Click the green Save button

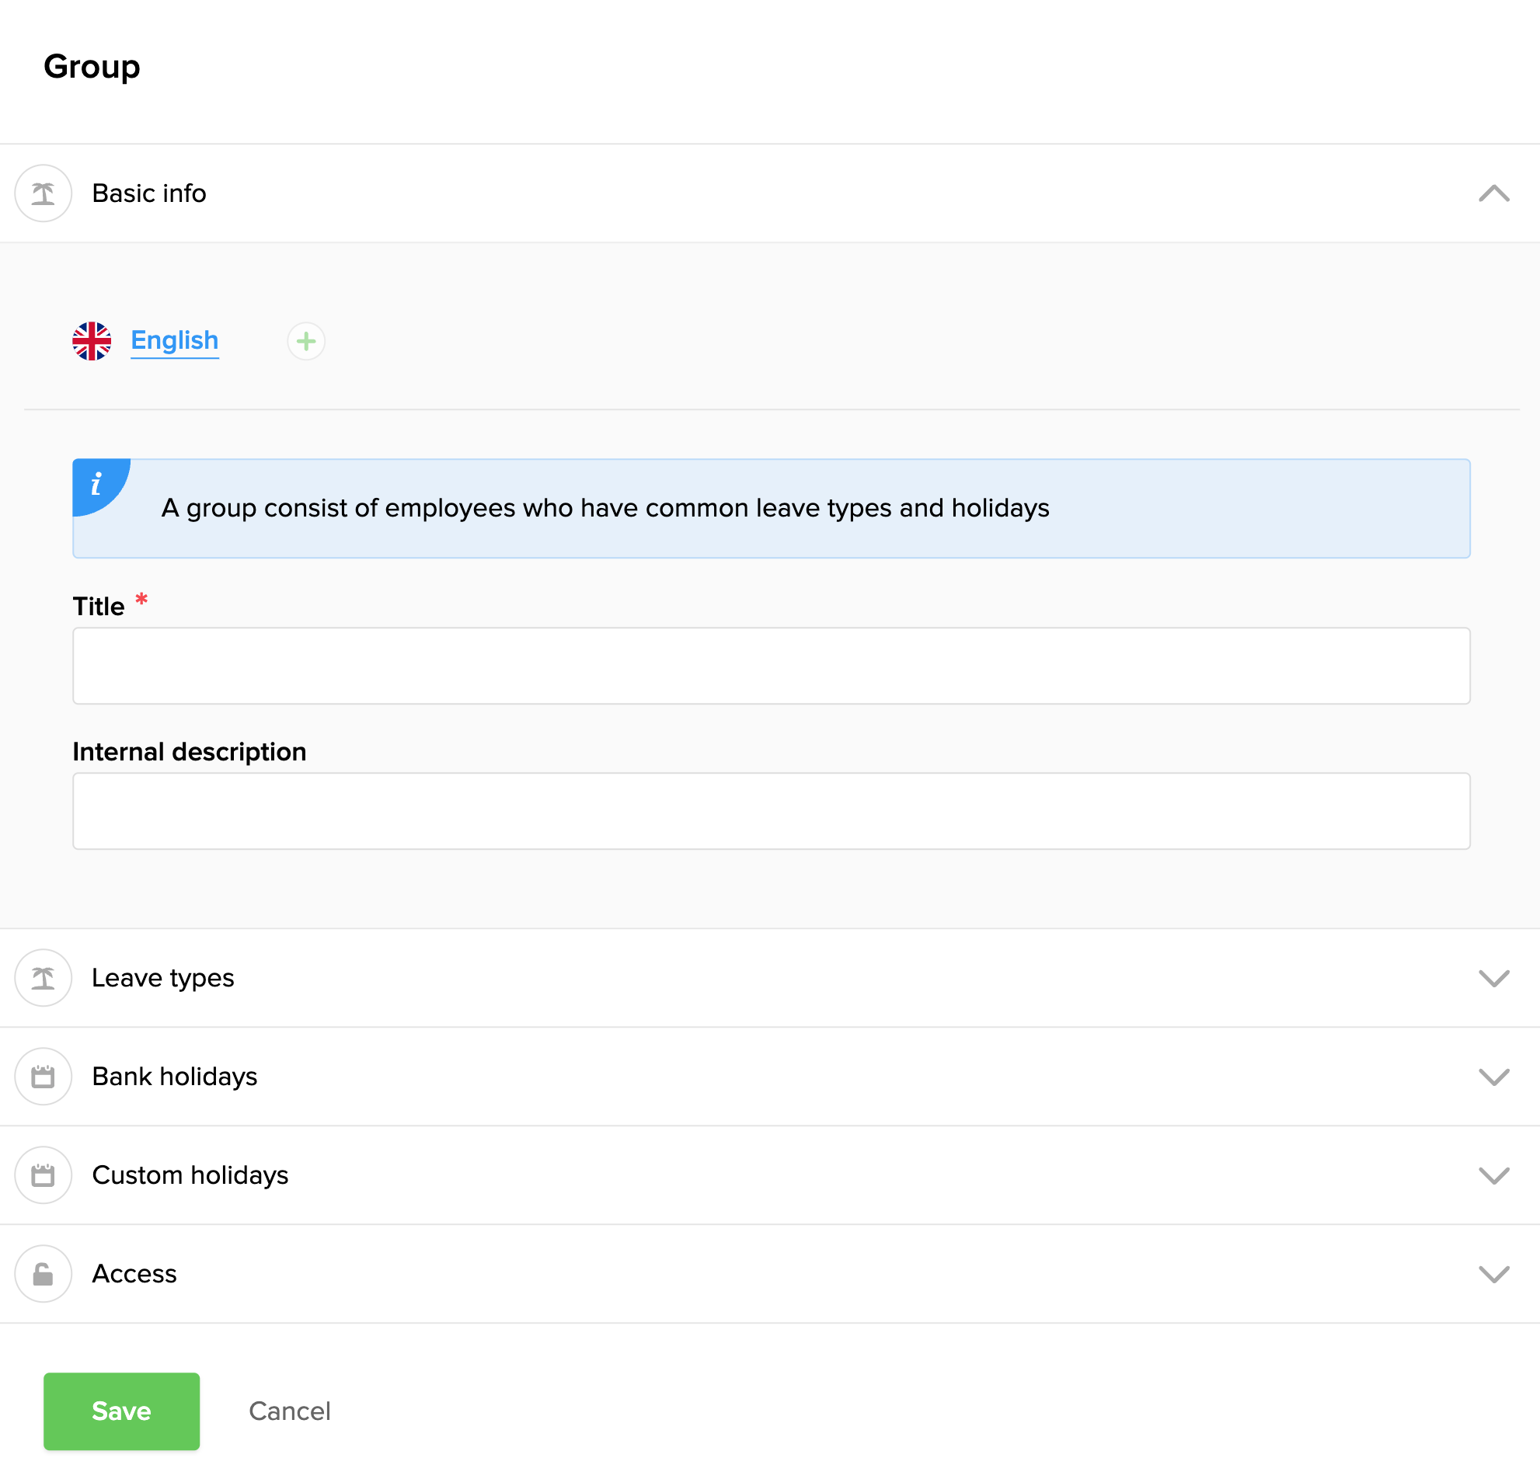(x=121, y=1411)
